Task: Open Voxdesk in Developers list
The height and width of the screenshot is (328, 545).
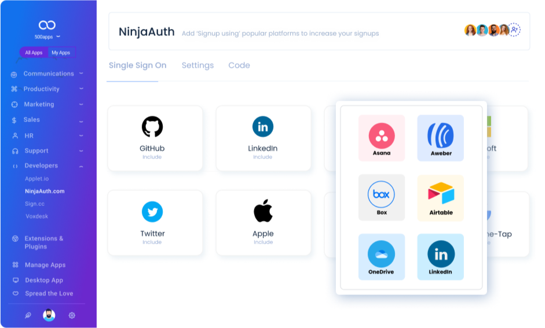Action: point(37,216)
